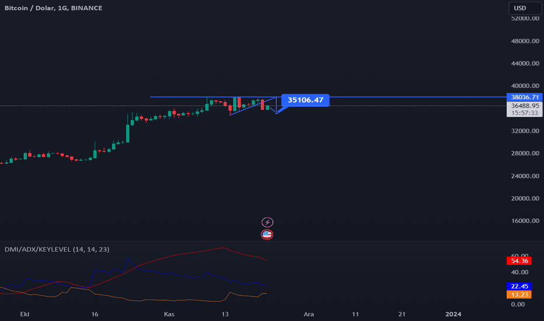544x321 pixels.
Task: Click the 35106.47 price callout label
Action: point(305,100)
